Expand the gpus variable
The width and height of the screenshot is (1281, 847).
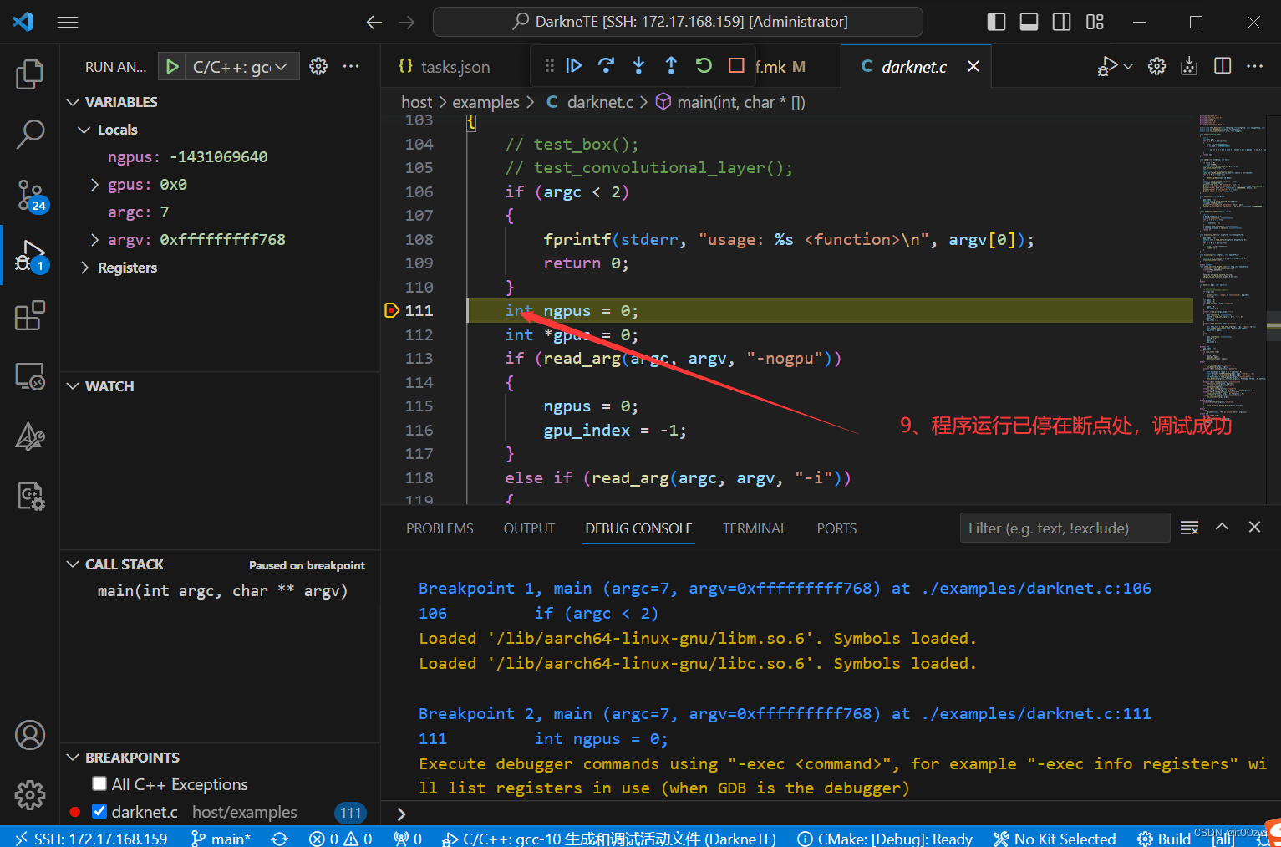[x=94, y=185]
